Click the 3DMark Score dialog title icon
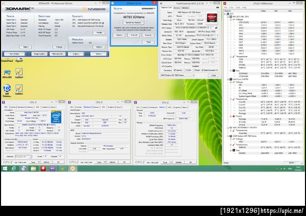 (x=112, y=3)
